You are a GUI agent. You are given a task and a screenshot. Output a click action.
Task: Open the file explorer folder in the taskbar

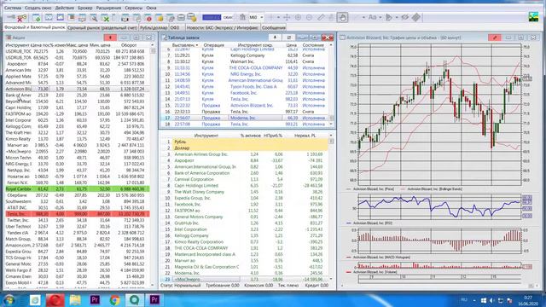point(75,299)
